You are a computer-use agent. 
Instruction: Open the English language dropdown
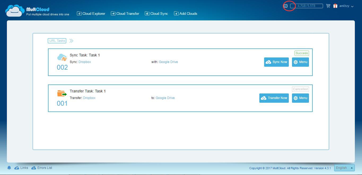point(344,168)
